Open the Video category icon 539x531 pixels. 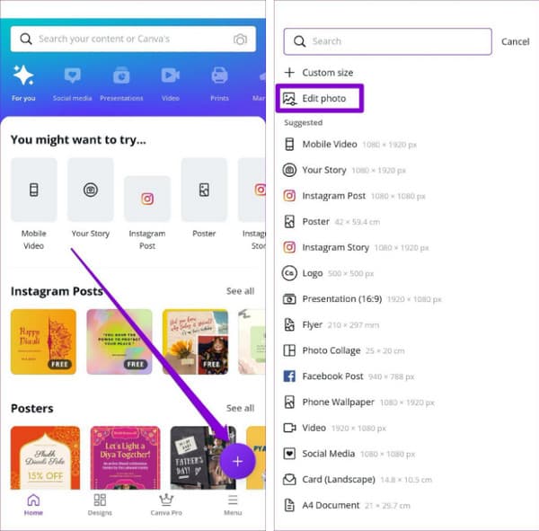(170, 76)
